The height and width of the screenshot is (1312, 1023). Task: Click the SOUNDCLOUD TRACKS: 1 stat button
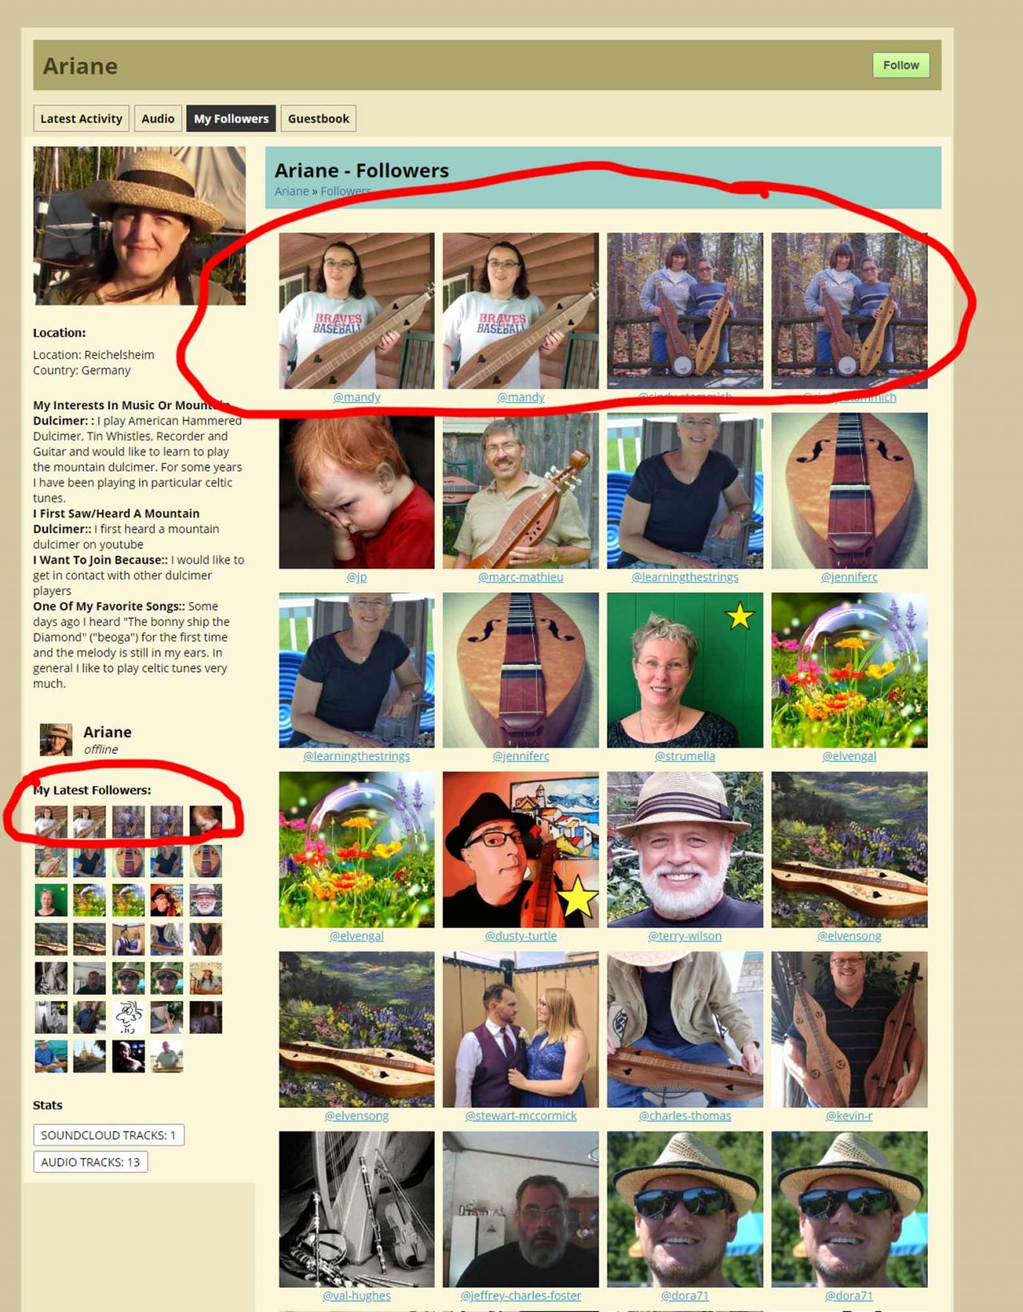[x=109, y=1135]
